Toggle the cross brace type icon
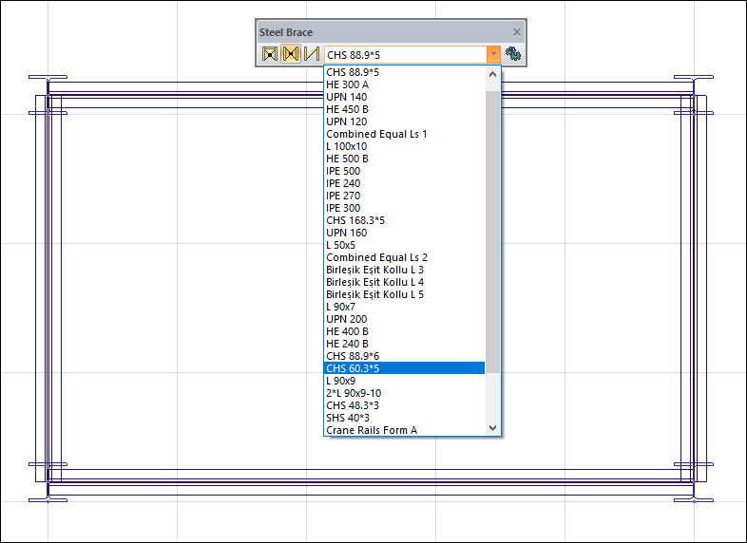 (291, 54)
